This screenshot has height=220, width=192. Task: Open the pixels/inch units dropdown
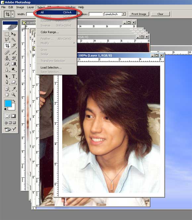[123, 14]
